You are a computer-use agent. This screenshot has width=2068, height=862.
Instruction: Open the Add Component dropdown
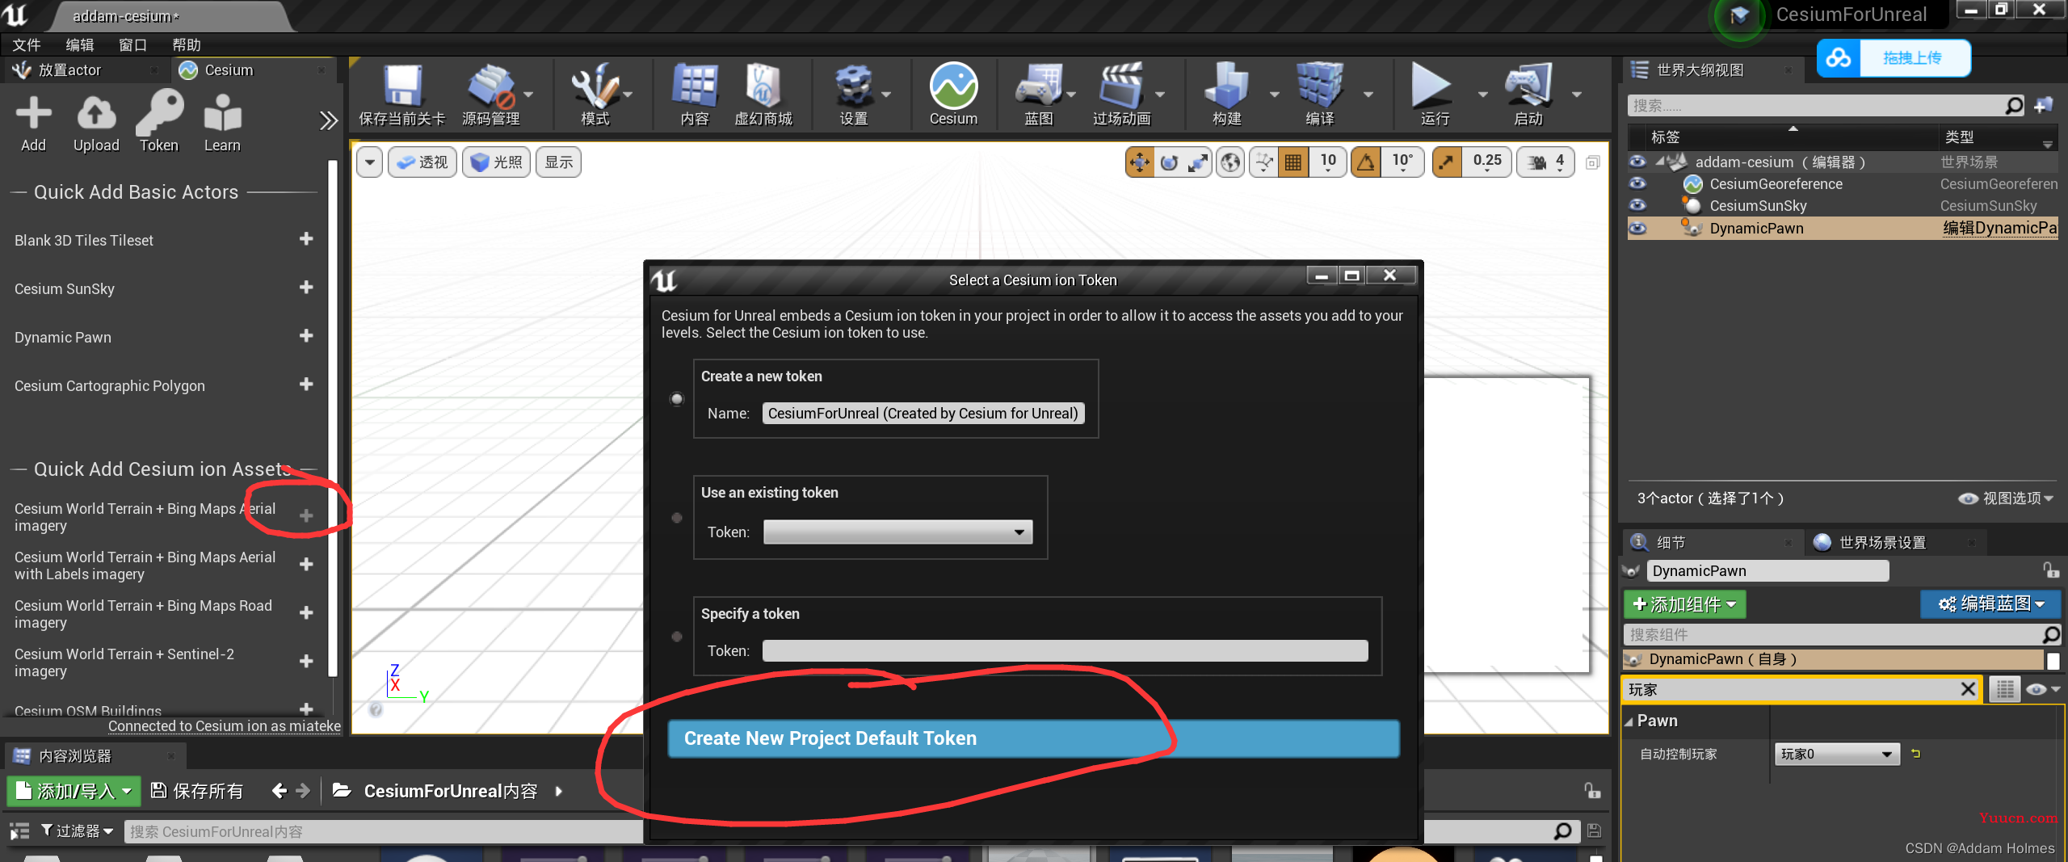1684,604
